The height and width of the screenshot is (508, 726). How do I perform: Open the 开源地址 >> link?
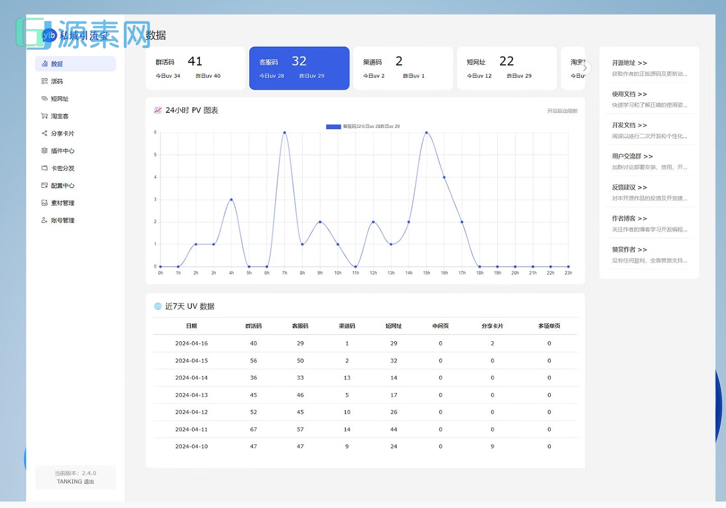click(629, 63)
